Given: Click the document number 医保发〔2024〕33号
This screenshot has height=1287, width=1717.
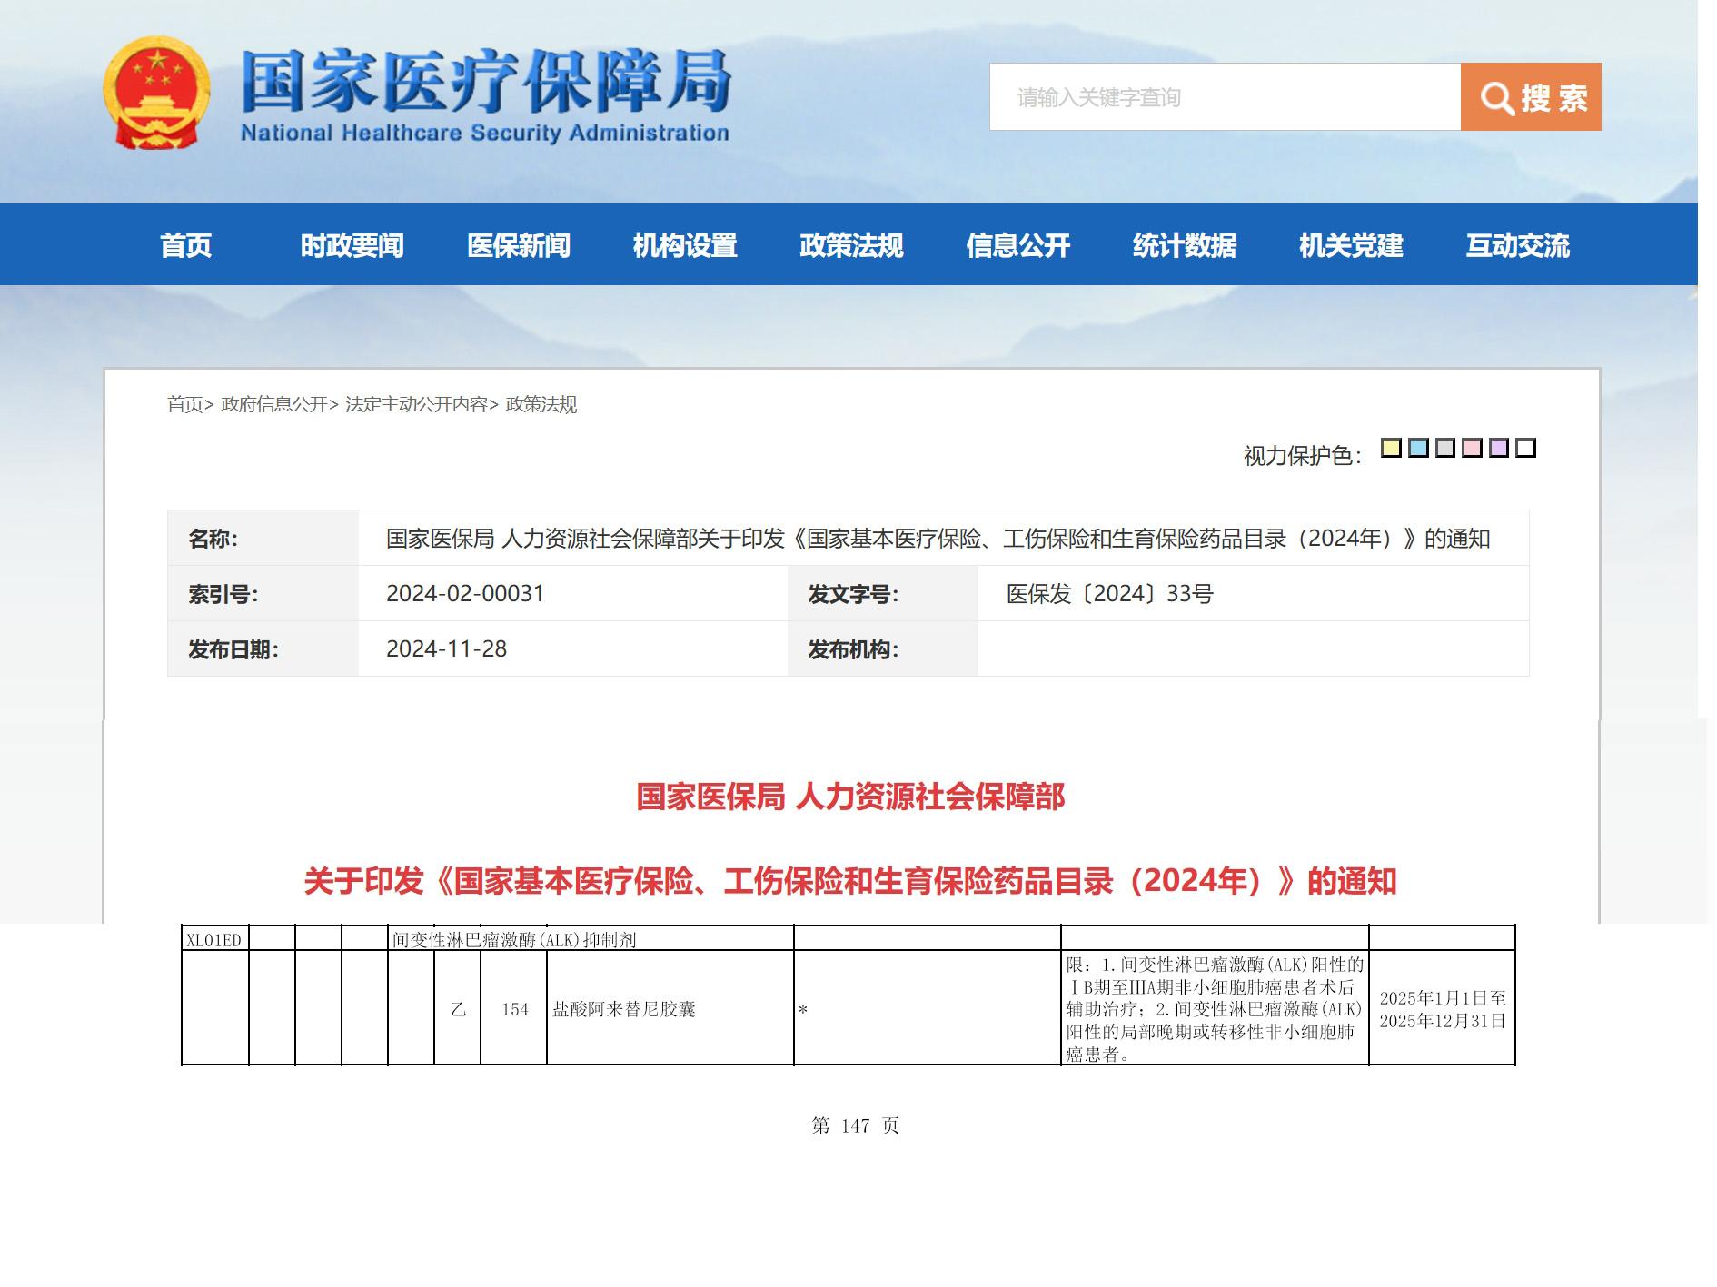Looking at the screenshot, I should coord(1109,594).
